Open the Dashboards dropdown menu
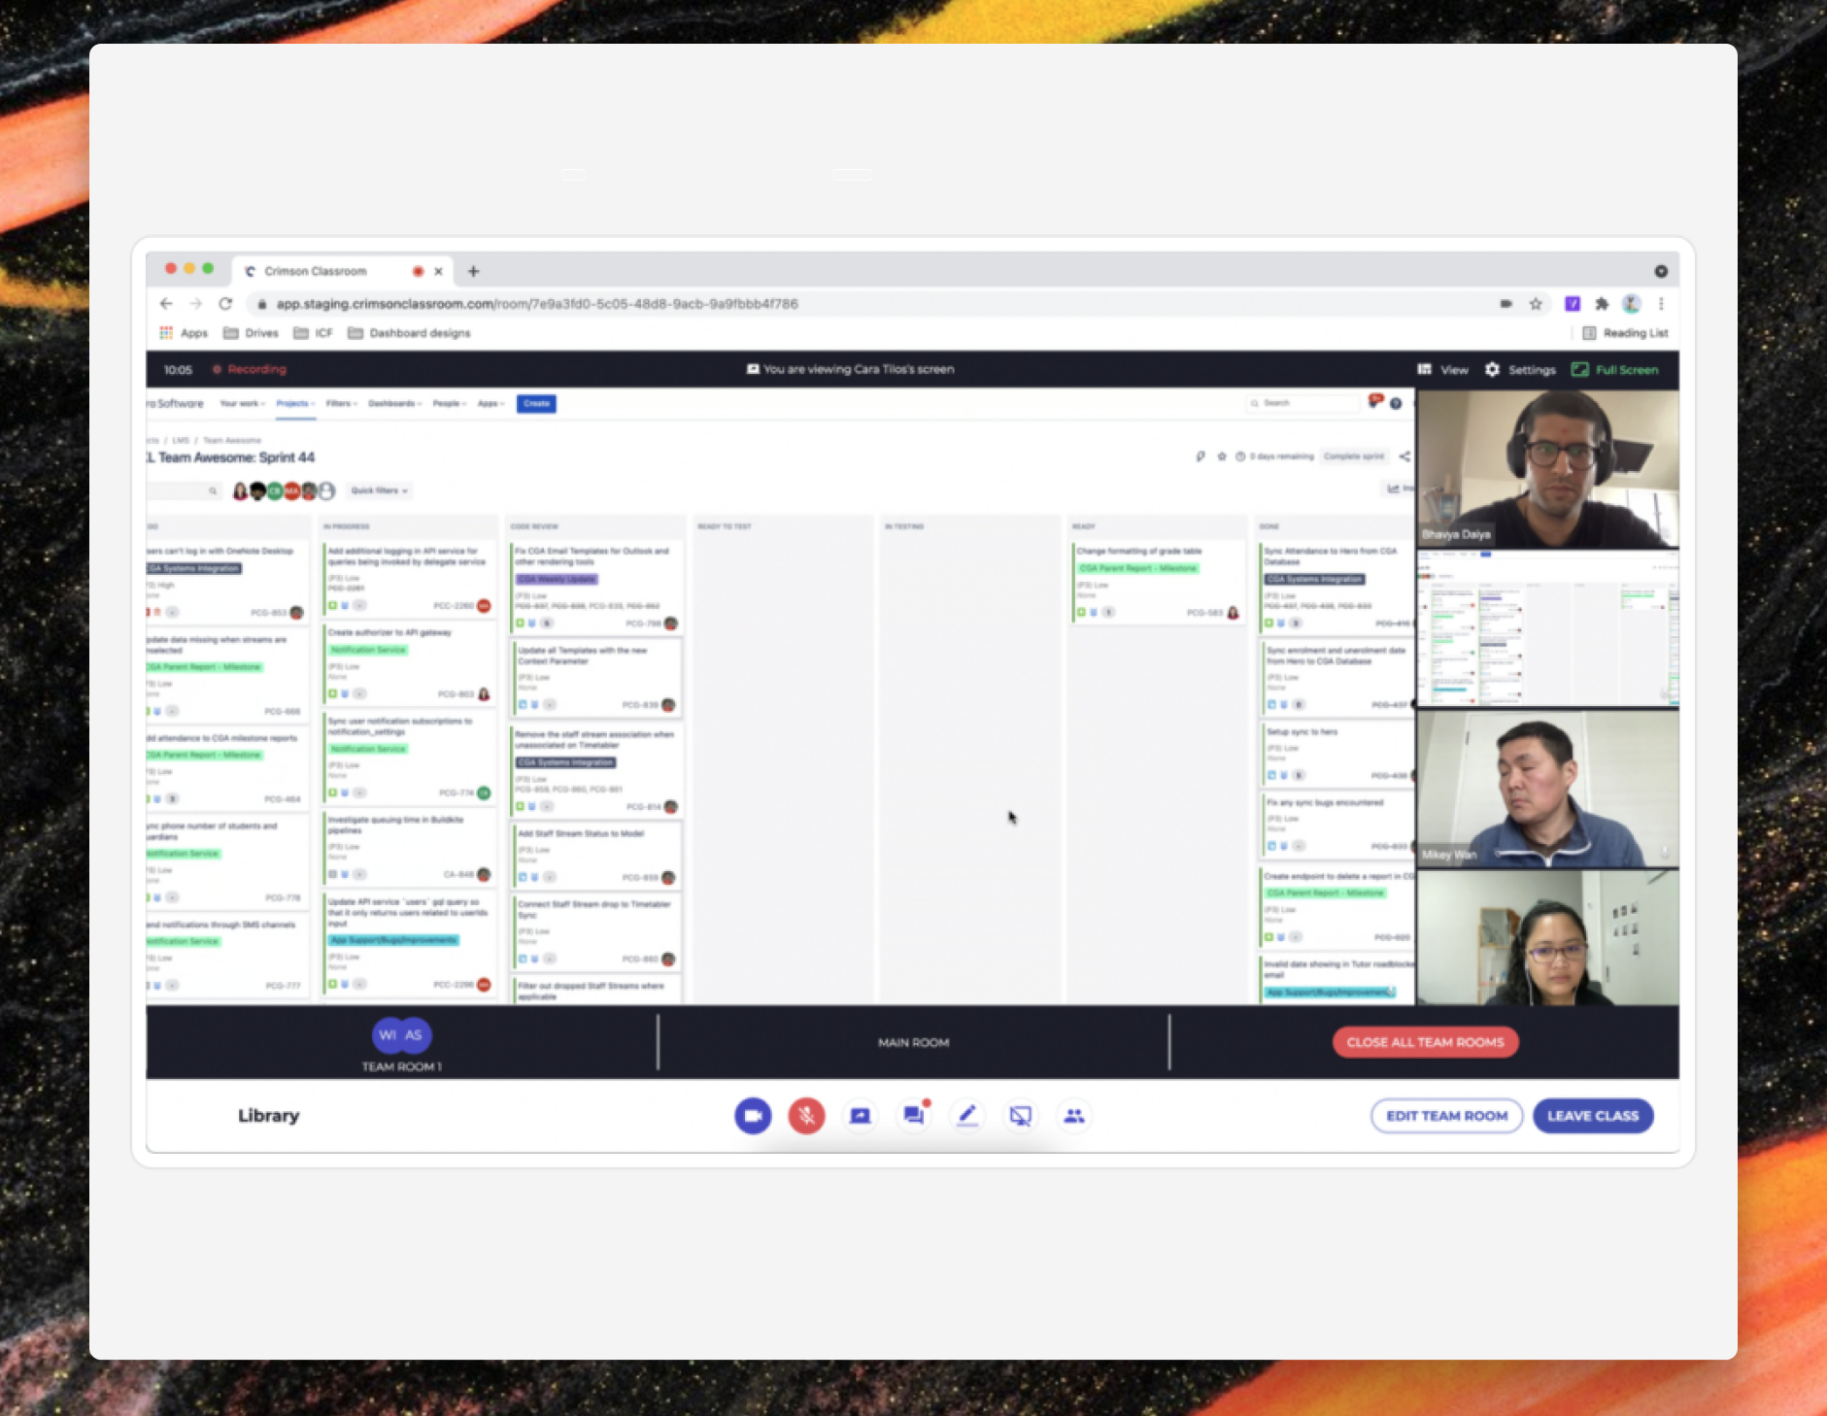The height and width of the screenshot is (1416, 1827). pos(394,403)
